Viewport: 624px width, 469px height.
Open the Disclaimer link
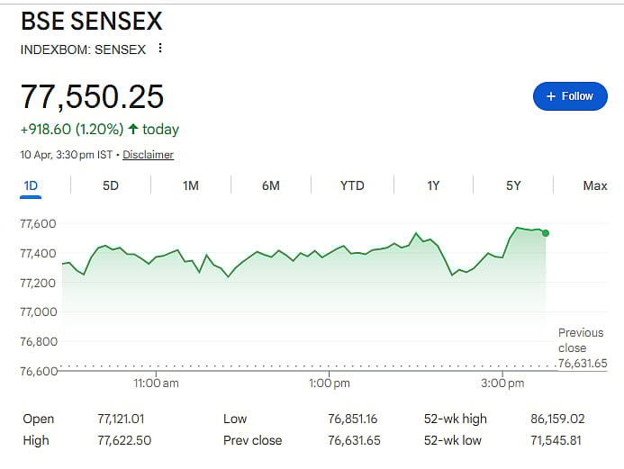coord(148,155)
